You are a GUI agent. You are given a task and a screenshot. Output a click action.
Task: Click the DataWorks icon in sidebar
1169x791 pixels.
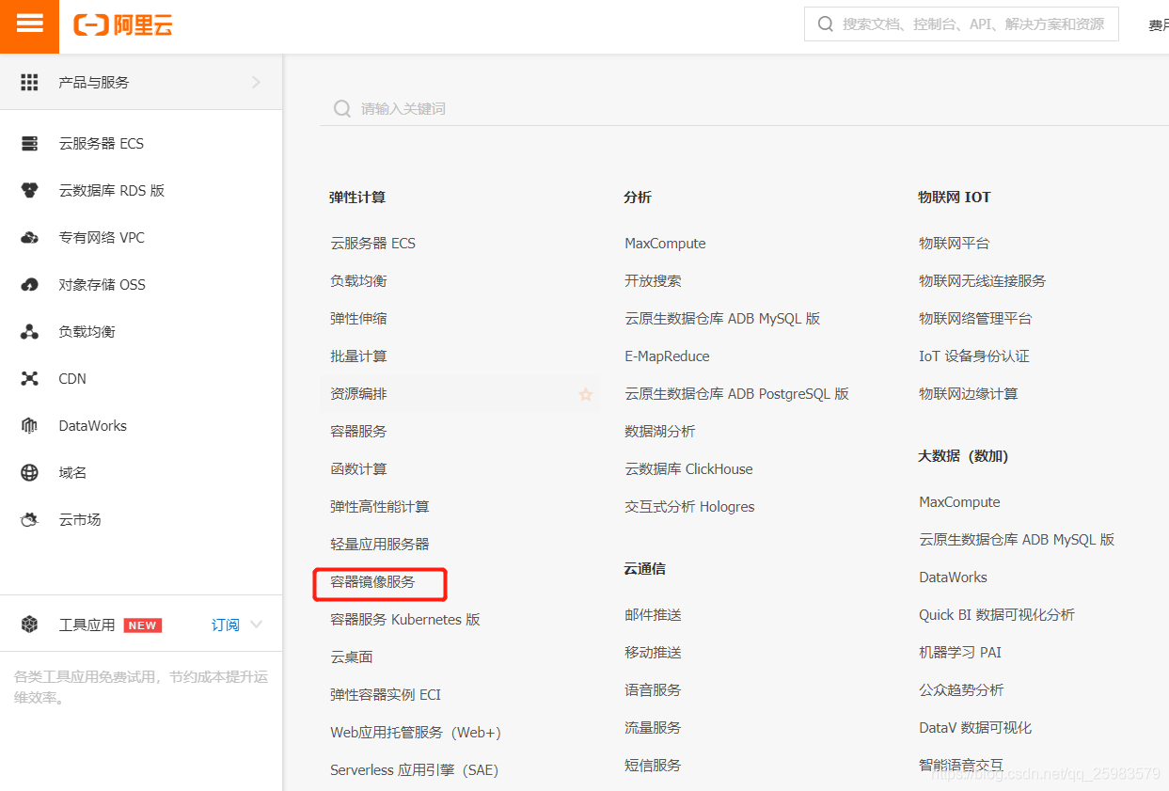29,426
